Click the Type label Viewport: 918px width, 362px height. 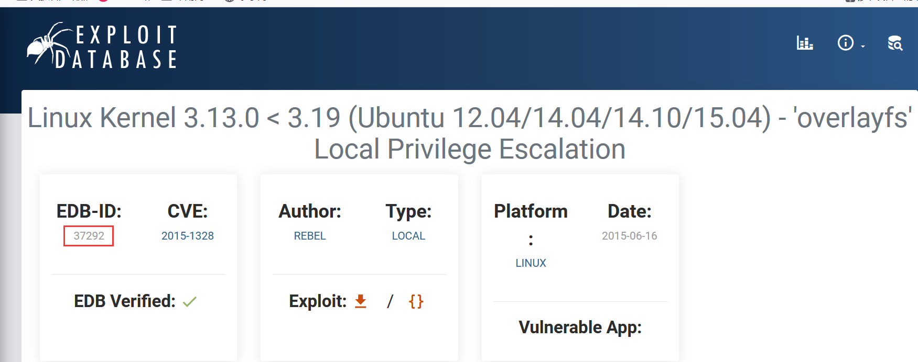(408, 211)
